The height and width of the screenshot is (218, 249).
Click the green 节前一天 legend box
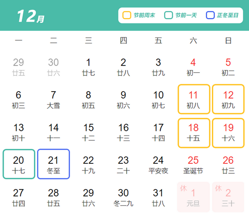(168, 15)
